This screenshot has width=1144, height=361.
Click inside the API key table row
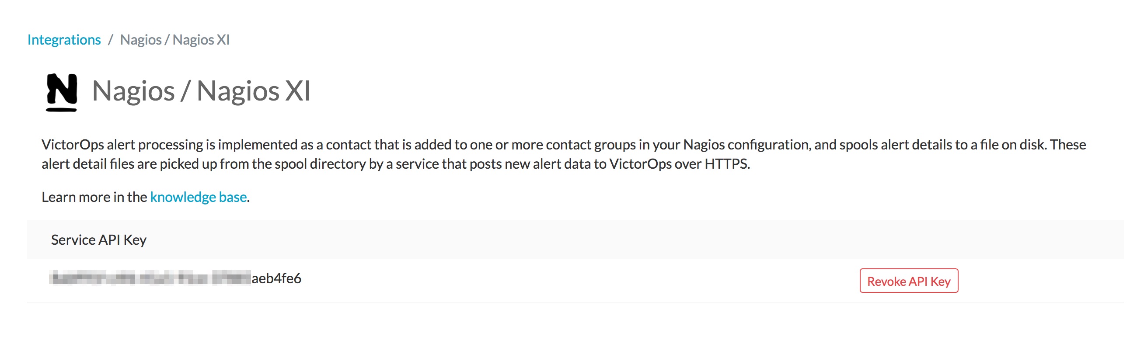pyautogui.click(x=533, y=281)
